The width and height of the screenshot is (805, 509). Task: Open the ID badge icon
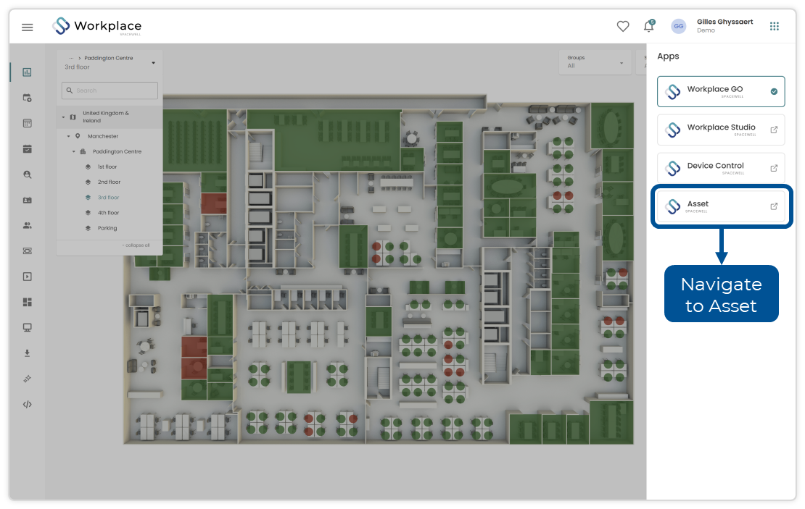coord(28,200)
